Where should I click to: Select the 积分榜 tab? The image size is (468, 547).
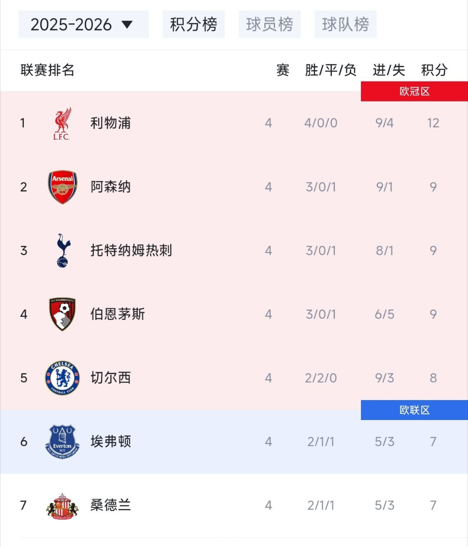(x=194, y=25)
